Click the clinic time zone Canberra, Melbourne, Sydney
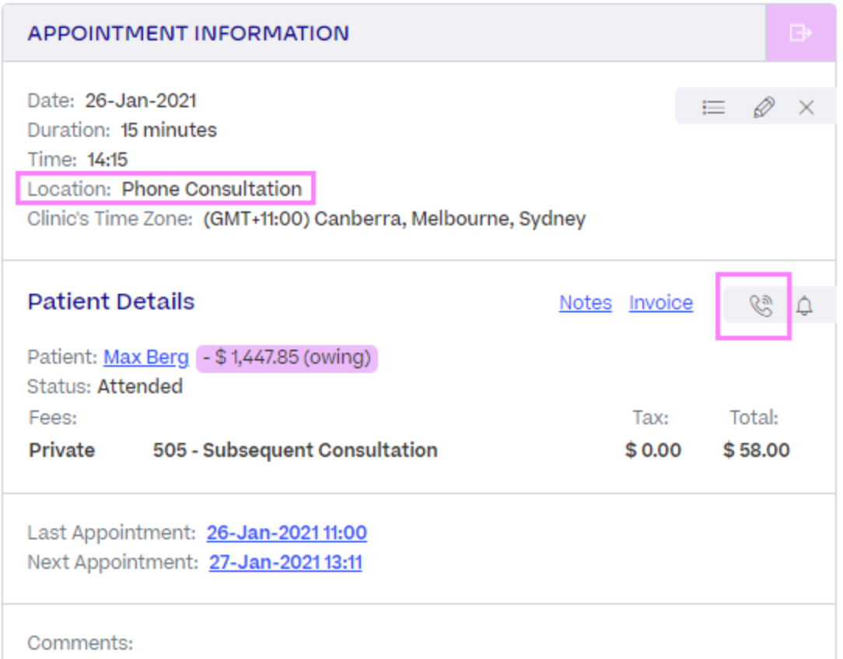843x659 pixels. pyautogui.click(x=394, y=218)
